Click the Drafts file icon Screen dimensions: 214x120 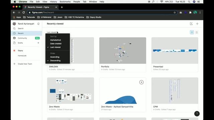point(14,43)
